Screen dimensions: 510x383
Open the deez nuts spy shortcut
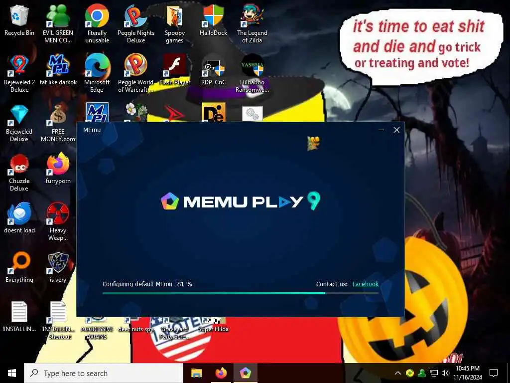pos(135,326)
